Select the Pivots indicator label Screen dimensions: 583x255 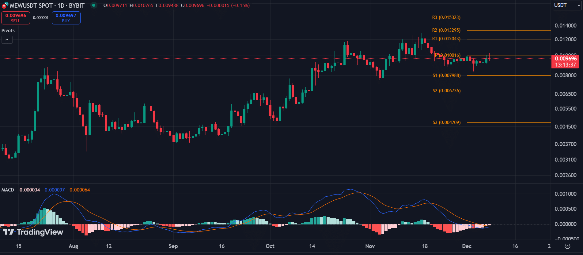[x=8, y=30]
